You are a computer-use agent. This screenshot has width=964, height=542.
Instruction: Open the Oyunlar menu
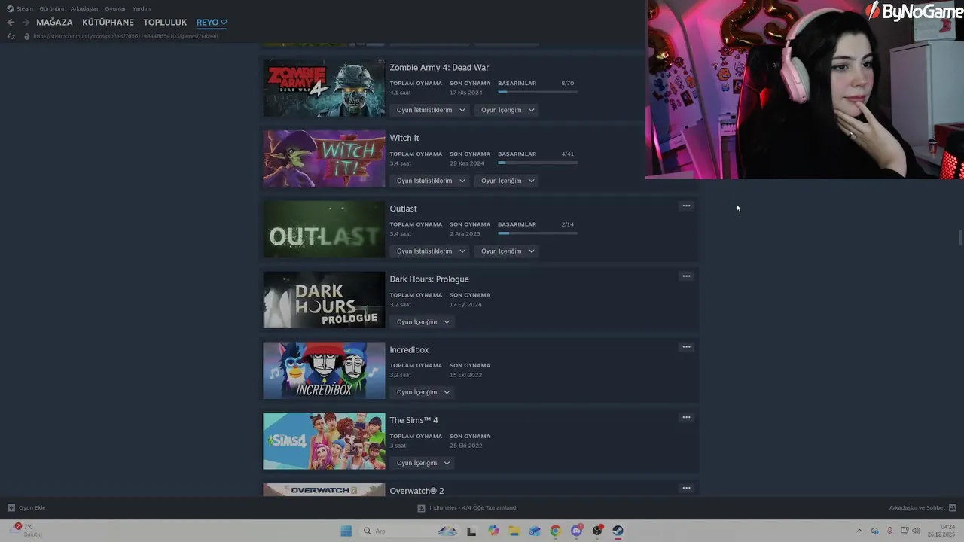pyautogui.click(x=115, y=8)
